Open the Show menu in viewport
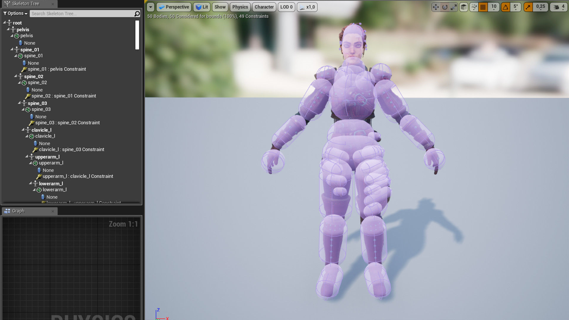 [220, 7]
